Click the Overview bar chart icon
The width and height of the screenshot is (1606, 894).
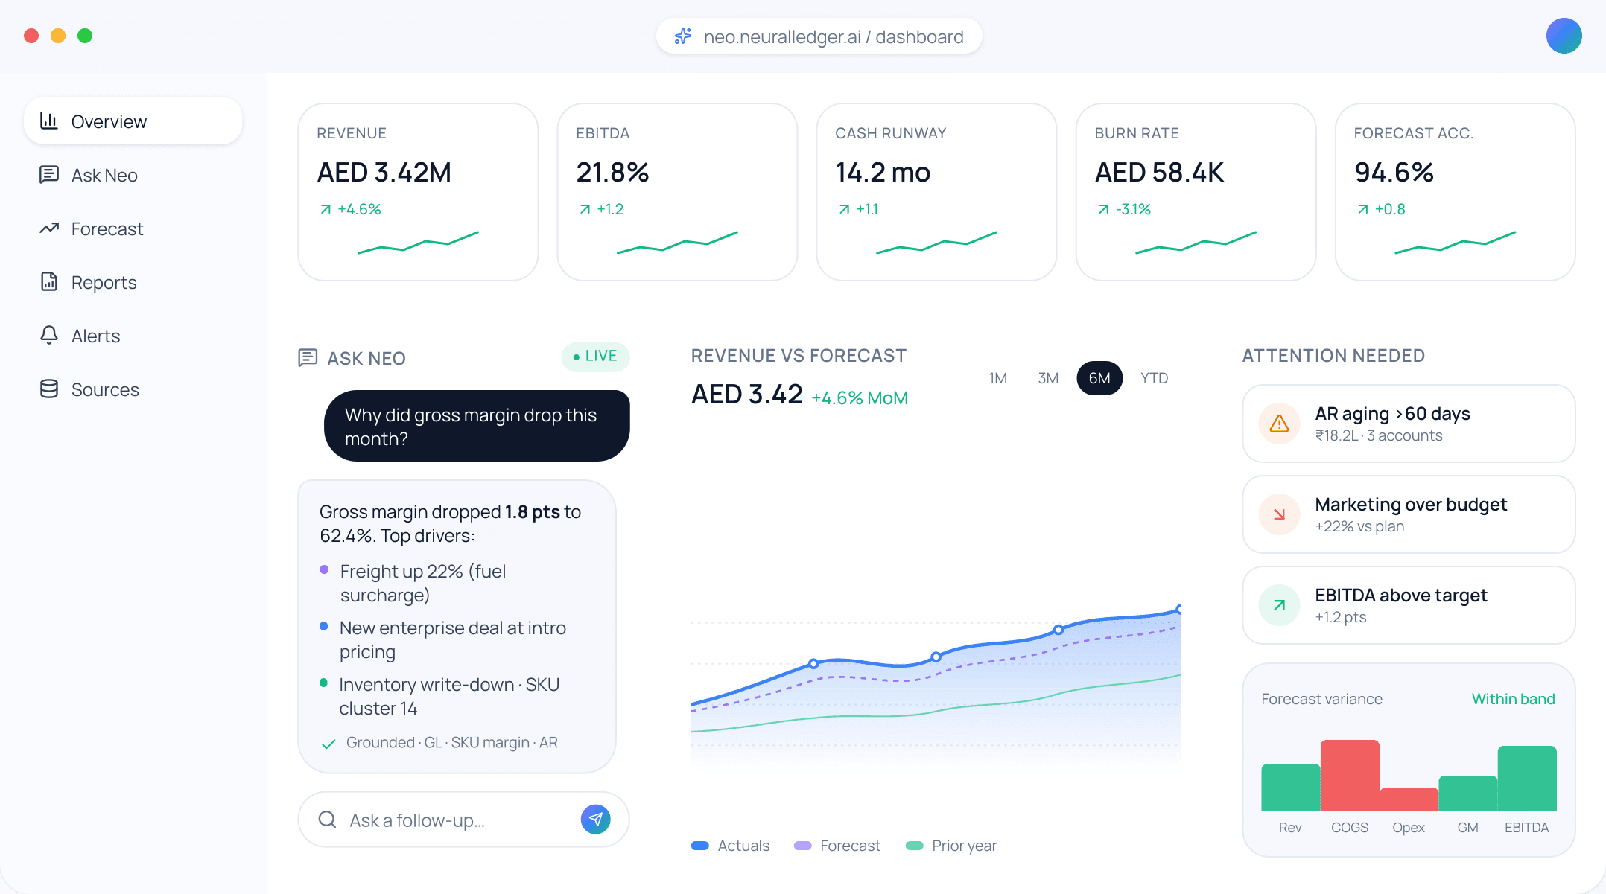pos(49,121)
